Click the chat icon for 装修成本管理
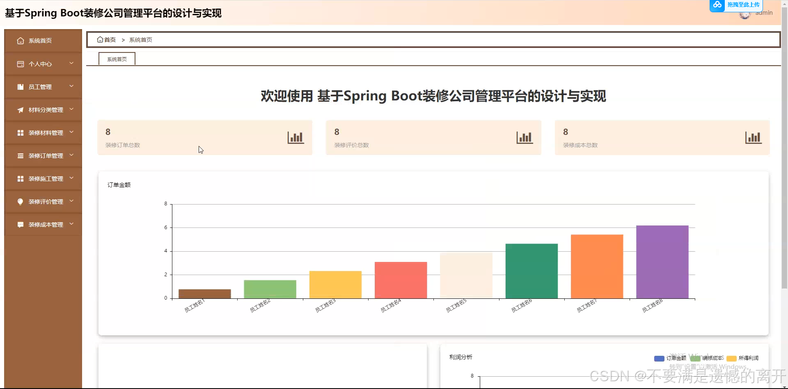 21,225
